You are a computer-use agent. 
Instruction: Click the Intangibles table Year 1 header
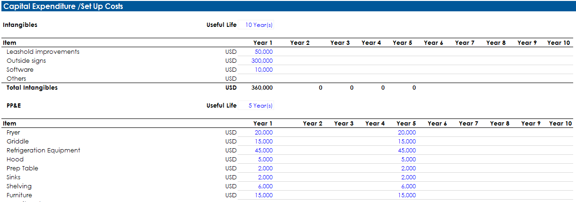(263, 43)
